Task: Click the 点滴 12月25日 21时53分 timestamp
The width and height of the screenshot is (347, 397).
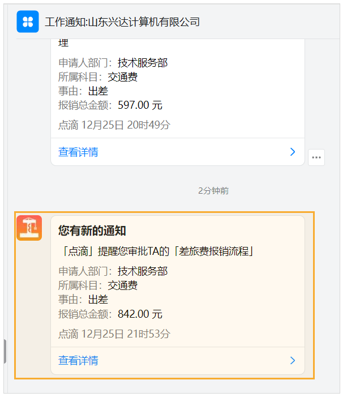Action: (x=114, y=334)
